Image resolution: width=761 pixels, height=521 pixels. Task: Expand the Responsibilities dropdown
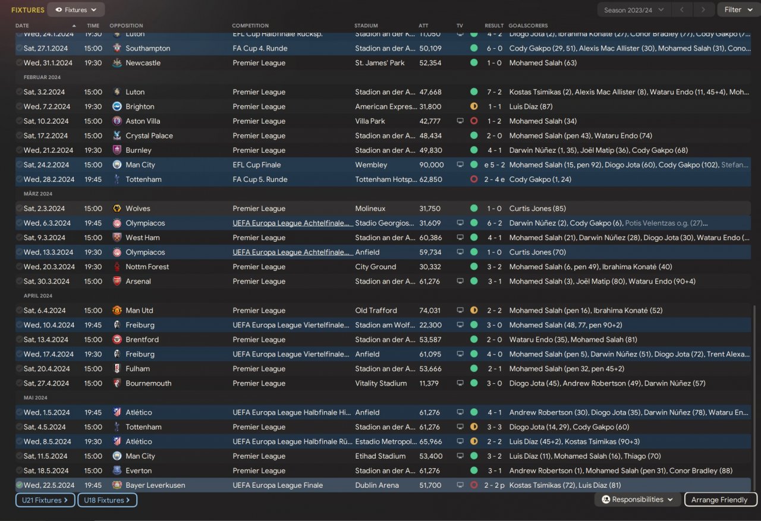click(x=638, y=500)
